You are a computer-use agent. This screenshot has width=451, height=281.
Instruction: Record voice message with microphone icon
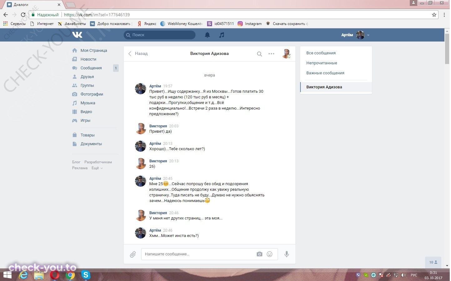286,254
